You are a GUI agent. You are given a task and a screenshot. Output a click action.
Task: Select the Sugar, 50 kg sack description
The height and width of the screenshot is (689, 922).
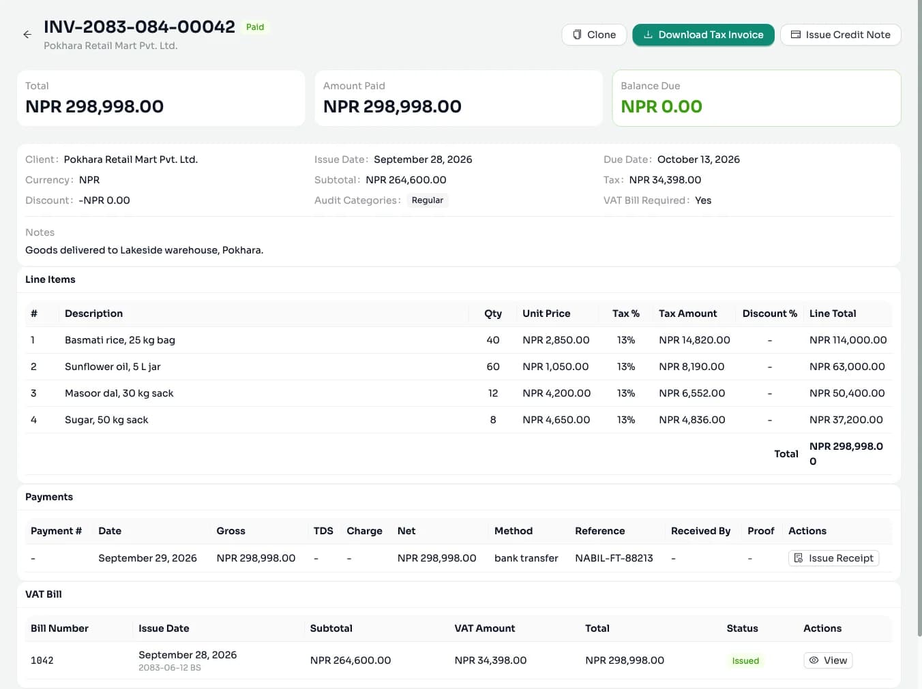(106, 420)
